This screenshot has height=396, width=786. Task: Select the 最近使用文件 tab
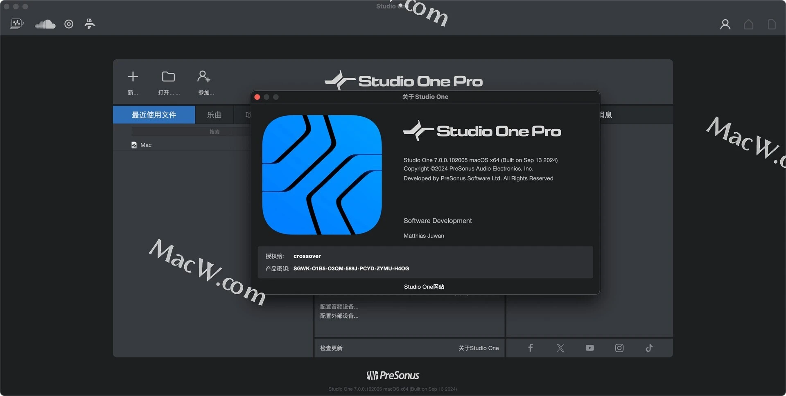pyautogui.click(x=154, y=115)
